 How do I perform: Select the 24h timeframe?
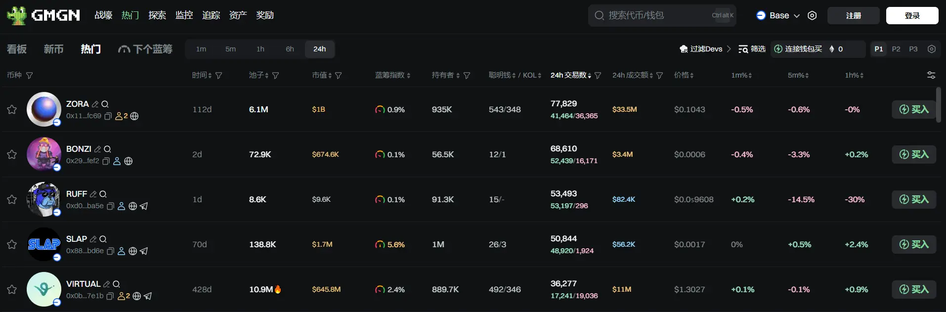[320, 49]
